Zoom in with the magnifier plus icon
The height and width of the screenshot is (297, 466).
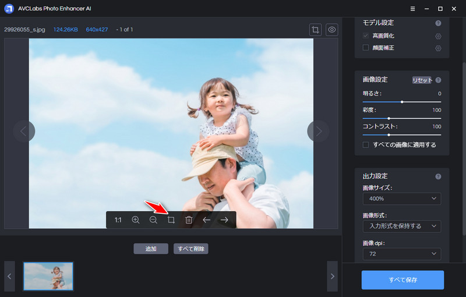tap(136, 220)
